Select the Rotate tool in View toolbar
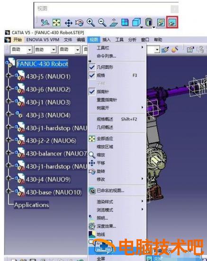This screenshot has width=207, height=261. 79,23
